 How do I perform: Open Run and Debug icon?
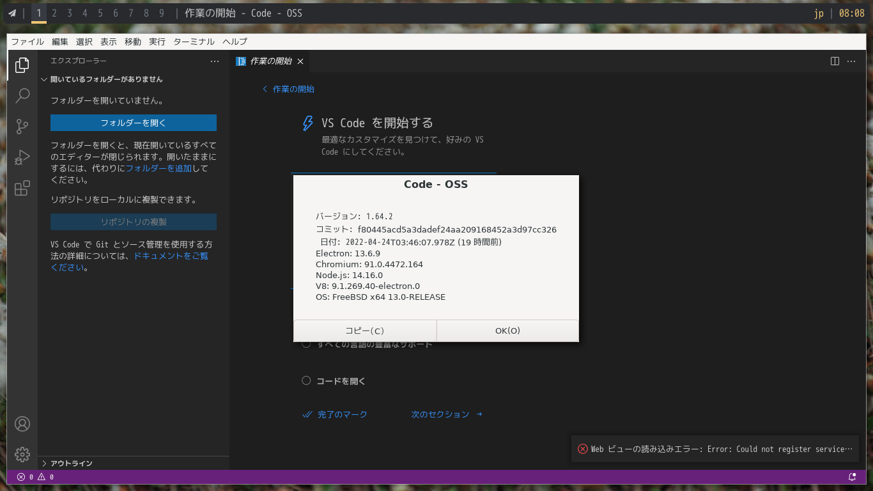(x=22, y=157)
